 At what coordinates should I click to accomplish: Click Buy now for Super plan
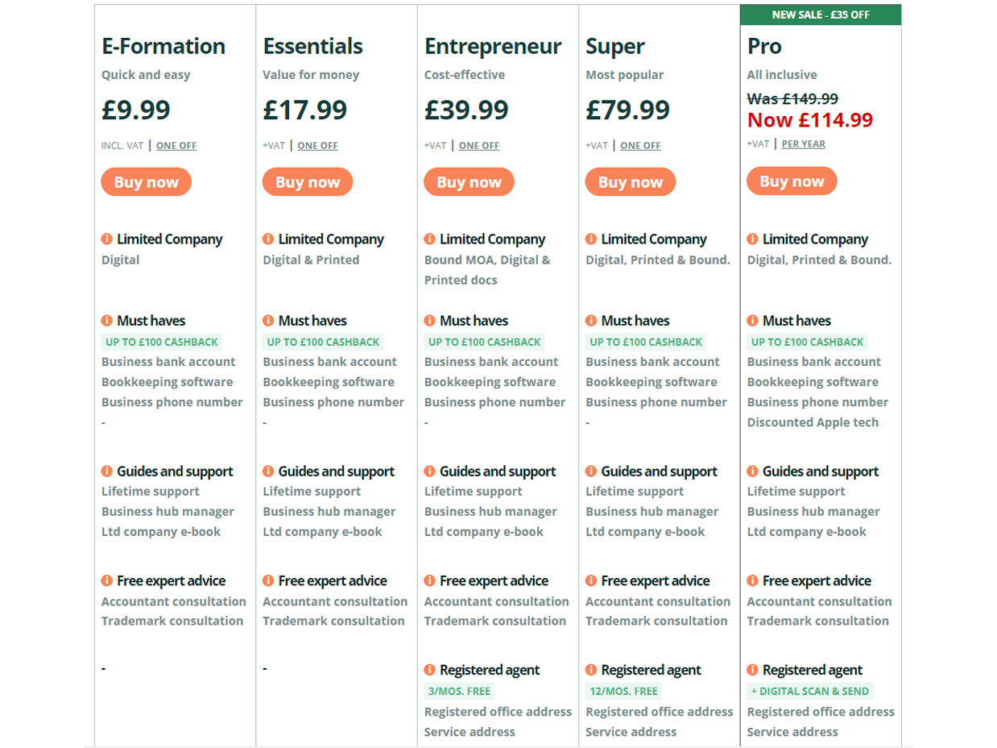click(x=631, y=181)
